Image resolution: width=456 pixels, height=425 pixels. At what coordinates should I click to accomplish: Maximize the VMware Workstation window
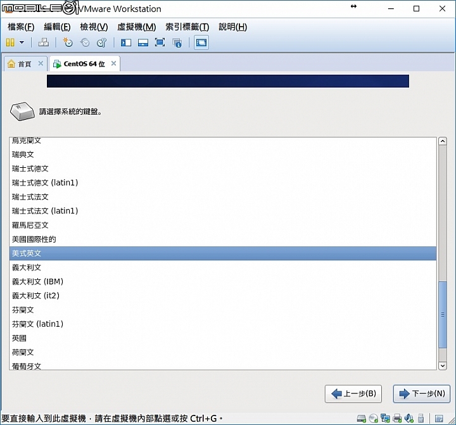[x=417, y=8]
